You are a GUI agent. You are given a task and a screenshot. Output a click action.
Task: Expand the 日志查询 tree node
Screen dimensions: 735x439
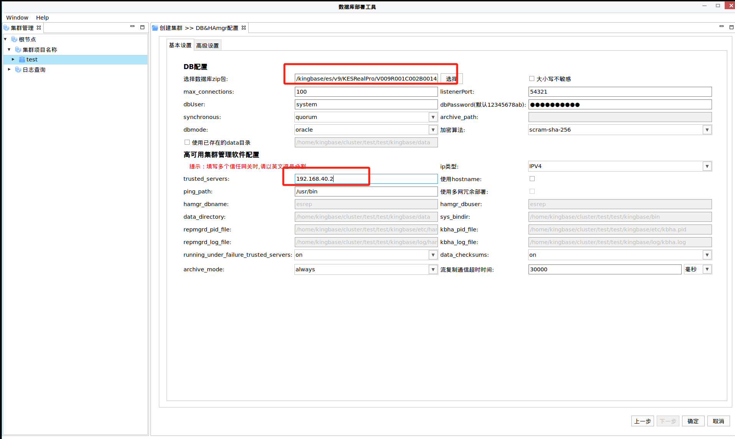click(9, 69)
